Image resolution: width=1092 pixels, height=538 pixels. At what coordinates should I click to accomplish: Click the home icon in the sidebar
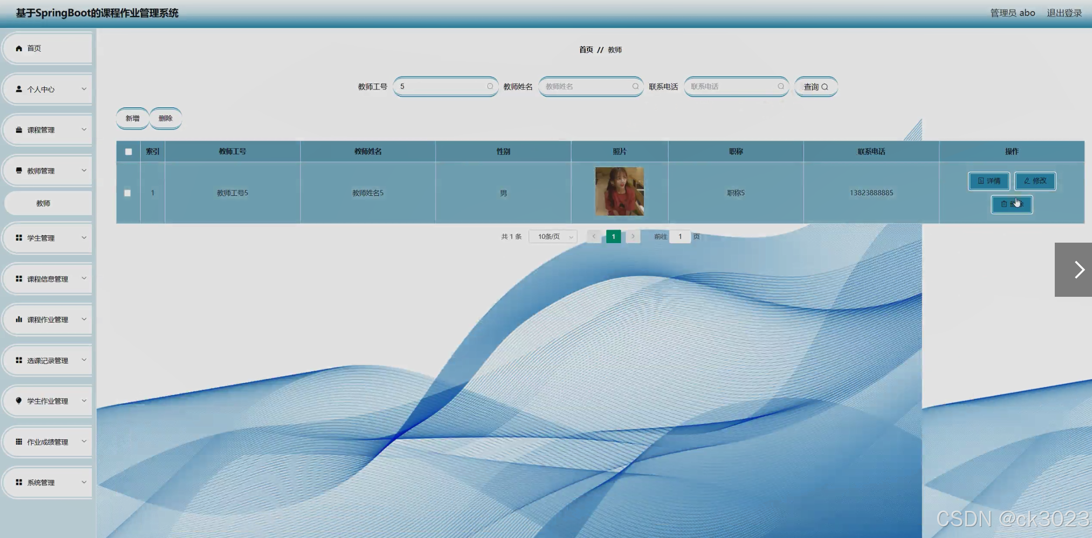(x=19, y=48)
